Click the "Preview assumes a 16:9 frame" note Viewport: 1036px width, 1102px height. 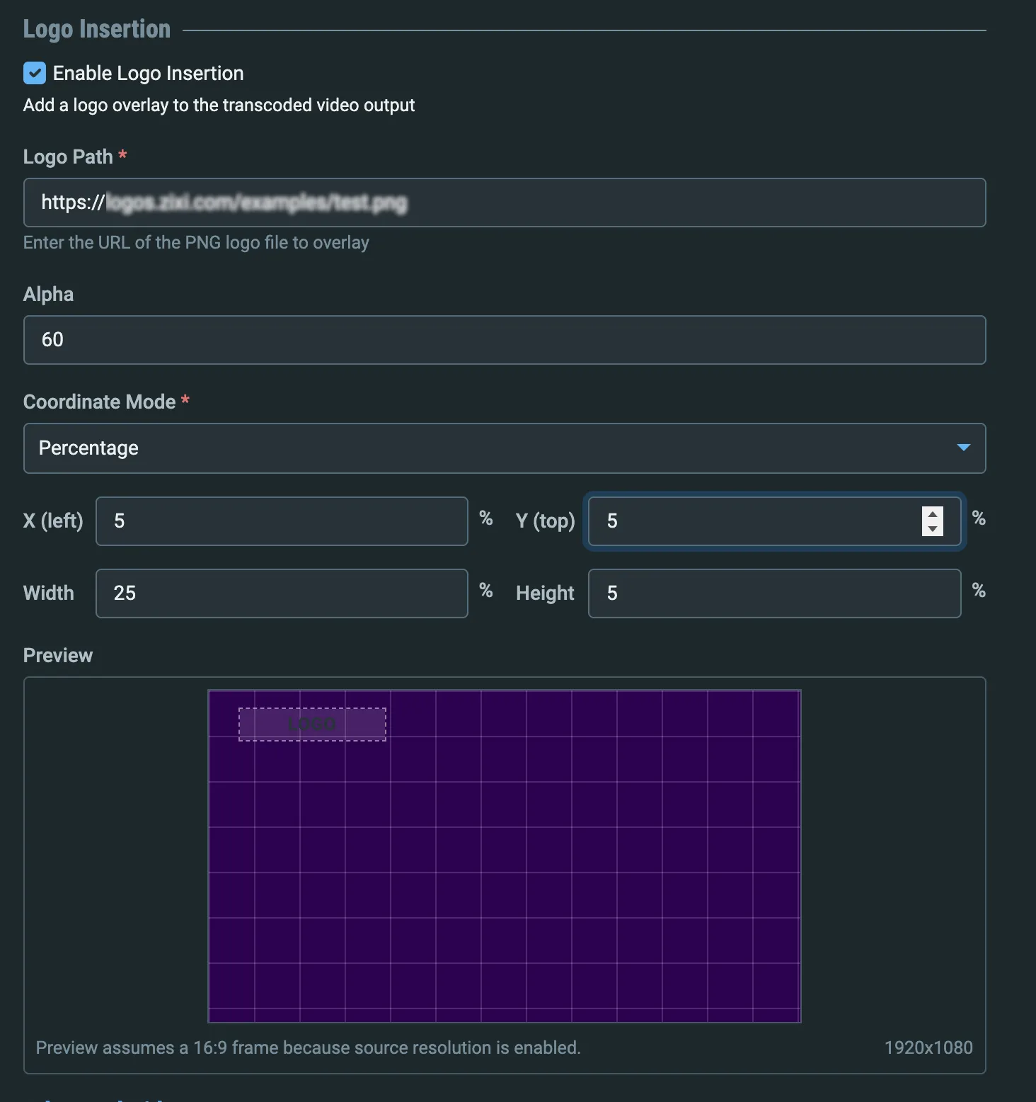click(x=309, y=1048)
